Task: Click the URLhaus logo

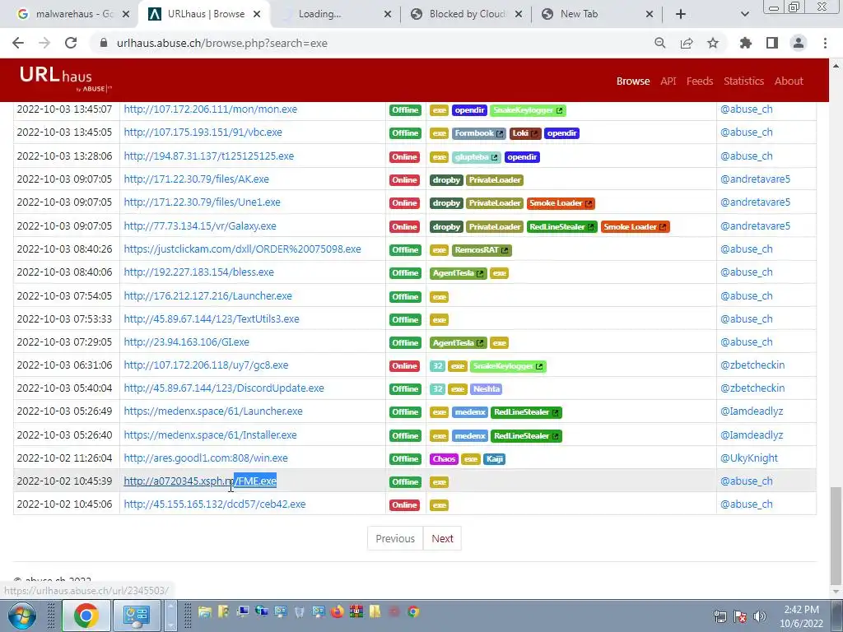Action: (x=65, y=79)
